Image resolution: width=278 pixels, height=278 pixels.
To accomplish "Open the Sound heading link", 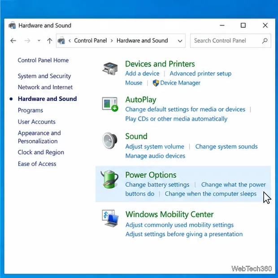I will click(x=136, y=136).
